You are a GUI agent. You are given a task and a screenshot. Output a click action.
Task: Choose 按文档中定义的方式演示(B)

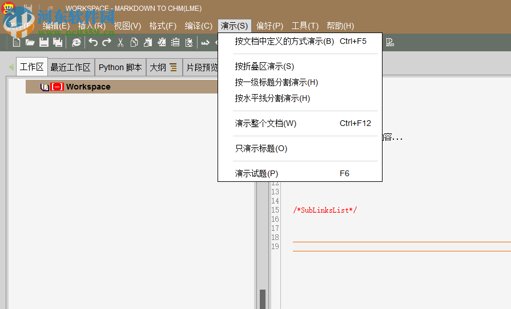tap(300, 41)
